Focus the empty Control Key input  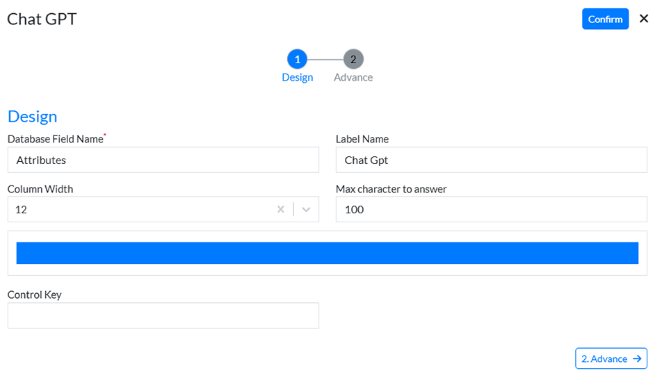163,315
